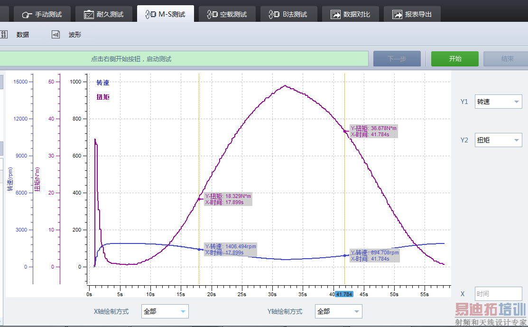Open the Y1 转速 dropdown
Screen dimensions: 528x327
point(499,102)
